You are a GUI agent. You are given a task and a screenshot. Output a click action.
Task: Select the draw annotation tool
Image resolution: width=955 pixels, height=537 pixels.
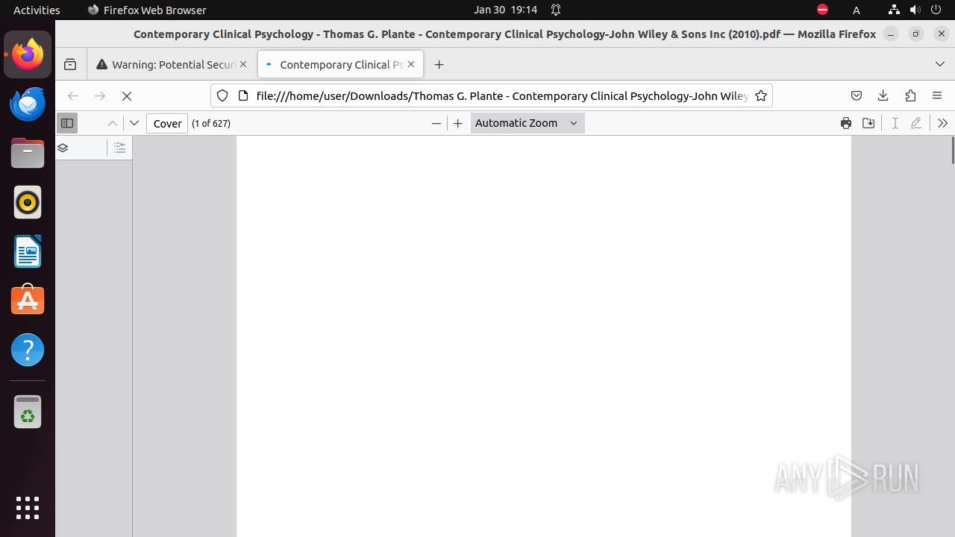click(916, 123)
